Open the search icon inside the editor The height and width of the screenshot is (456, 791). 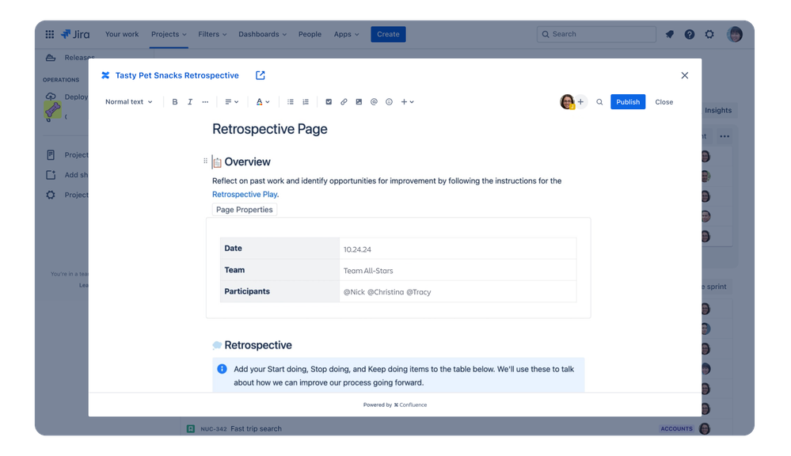tap(599, 101)
